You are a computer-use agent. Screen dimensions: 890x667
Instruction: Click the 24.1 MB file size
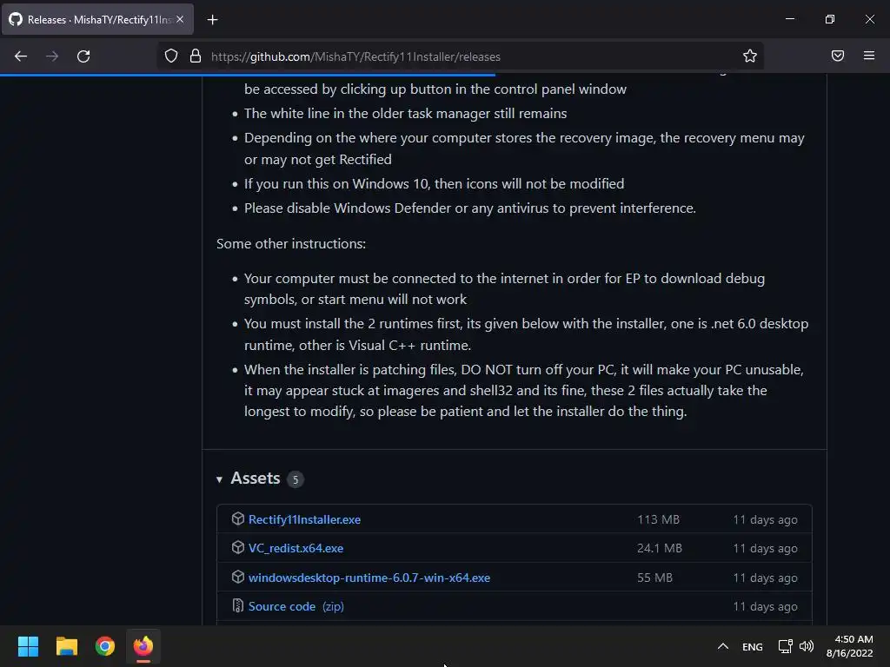pyautogui.click(x=659, y=549)
